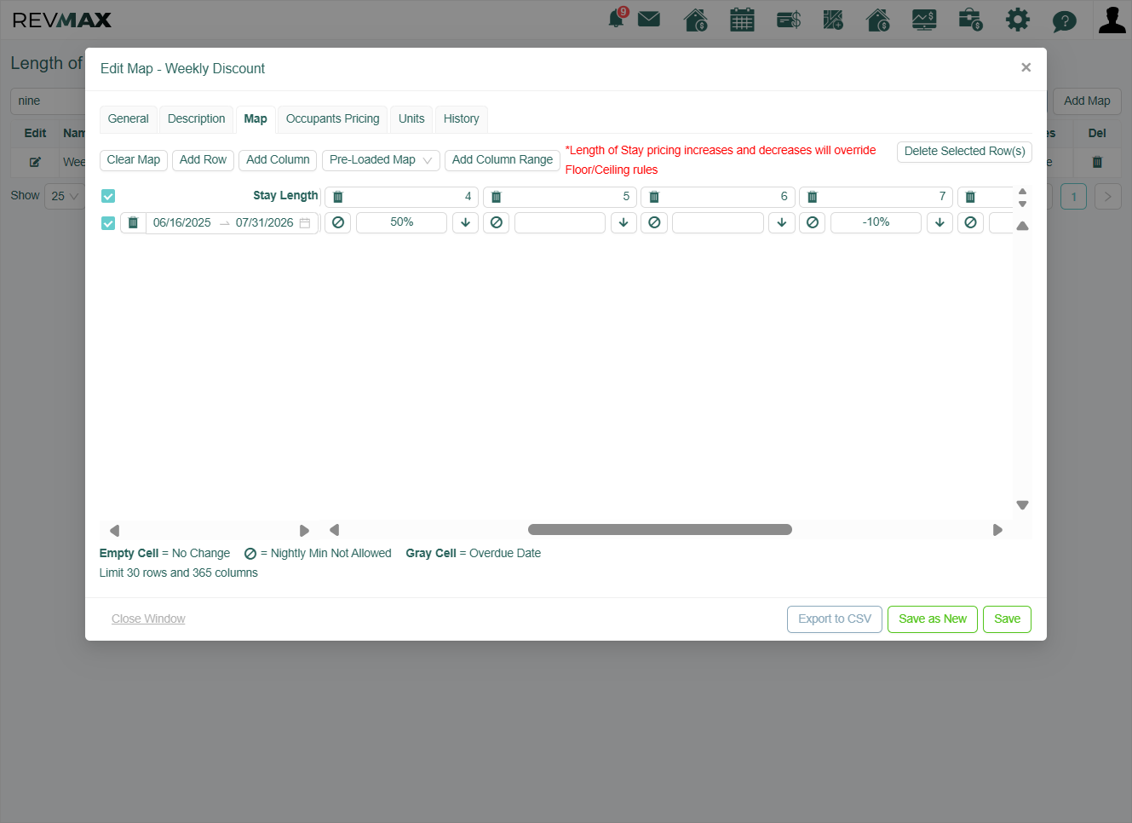Toggle not-allowed icon beside -10% cell

pos(813,222)
